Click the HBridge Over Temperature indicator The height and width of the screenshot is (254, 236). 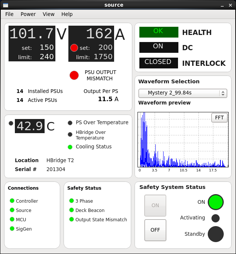click(70, 135)
